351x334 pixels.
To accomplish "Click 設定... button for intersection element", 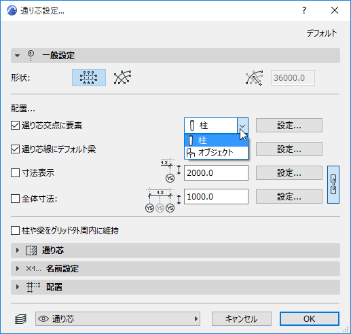I will [x=289, y=125].
